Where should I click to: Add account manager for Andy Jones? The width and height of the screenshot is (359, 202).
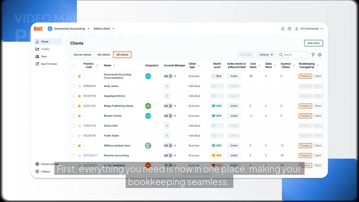(x=167, y=86)
